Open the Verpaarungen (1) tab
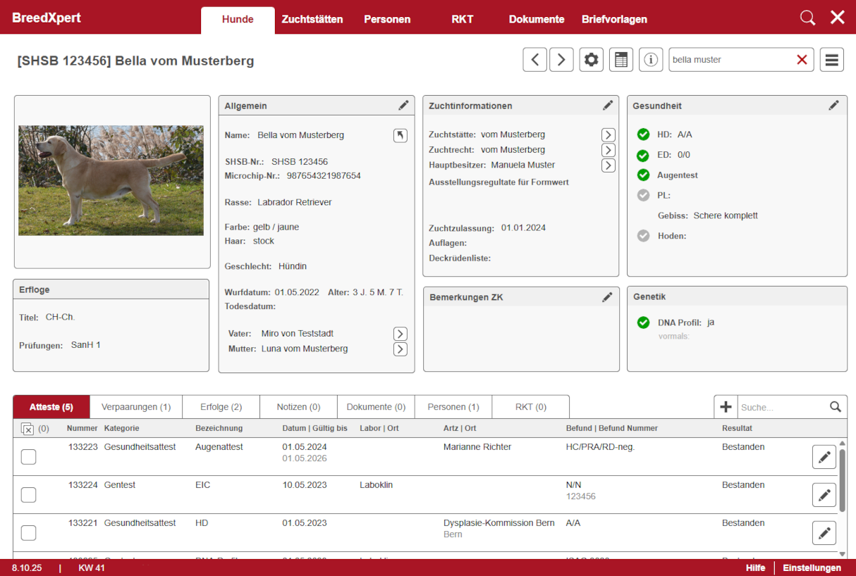This screenshot has width=856, height=576. (136, 407)
